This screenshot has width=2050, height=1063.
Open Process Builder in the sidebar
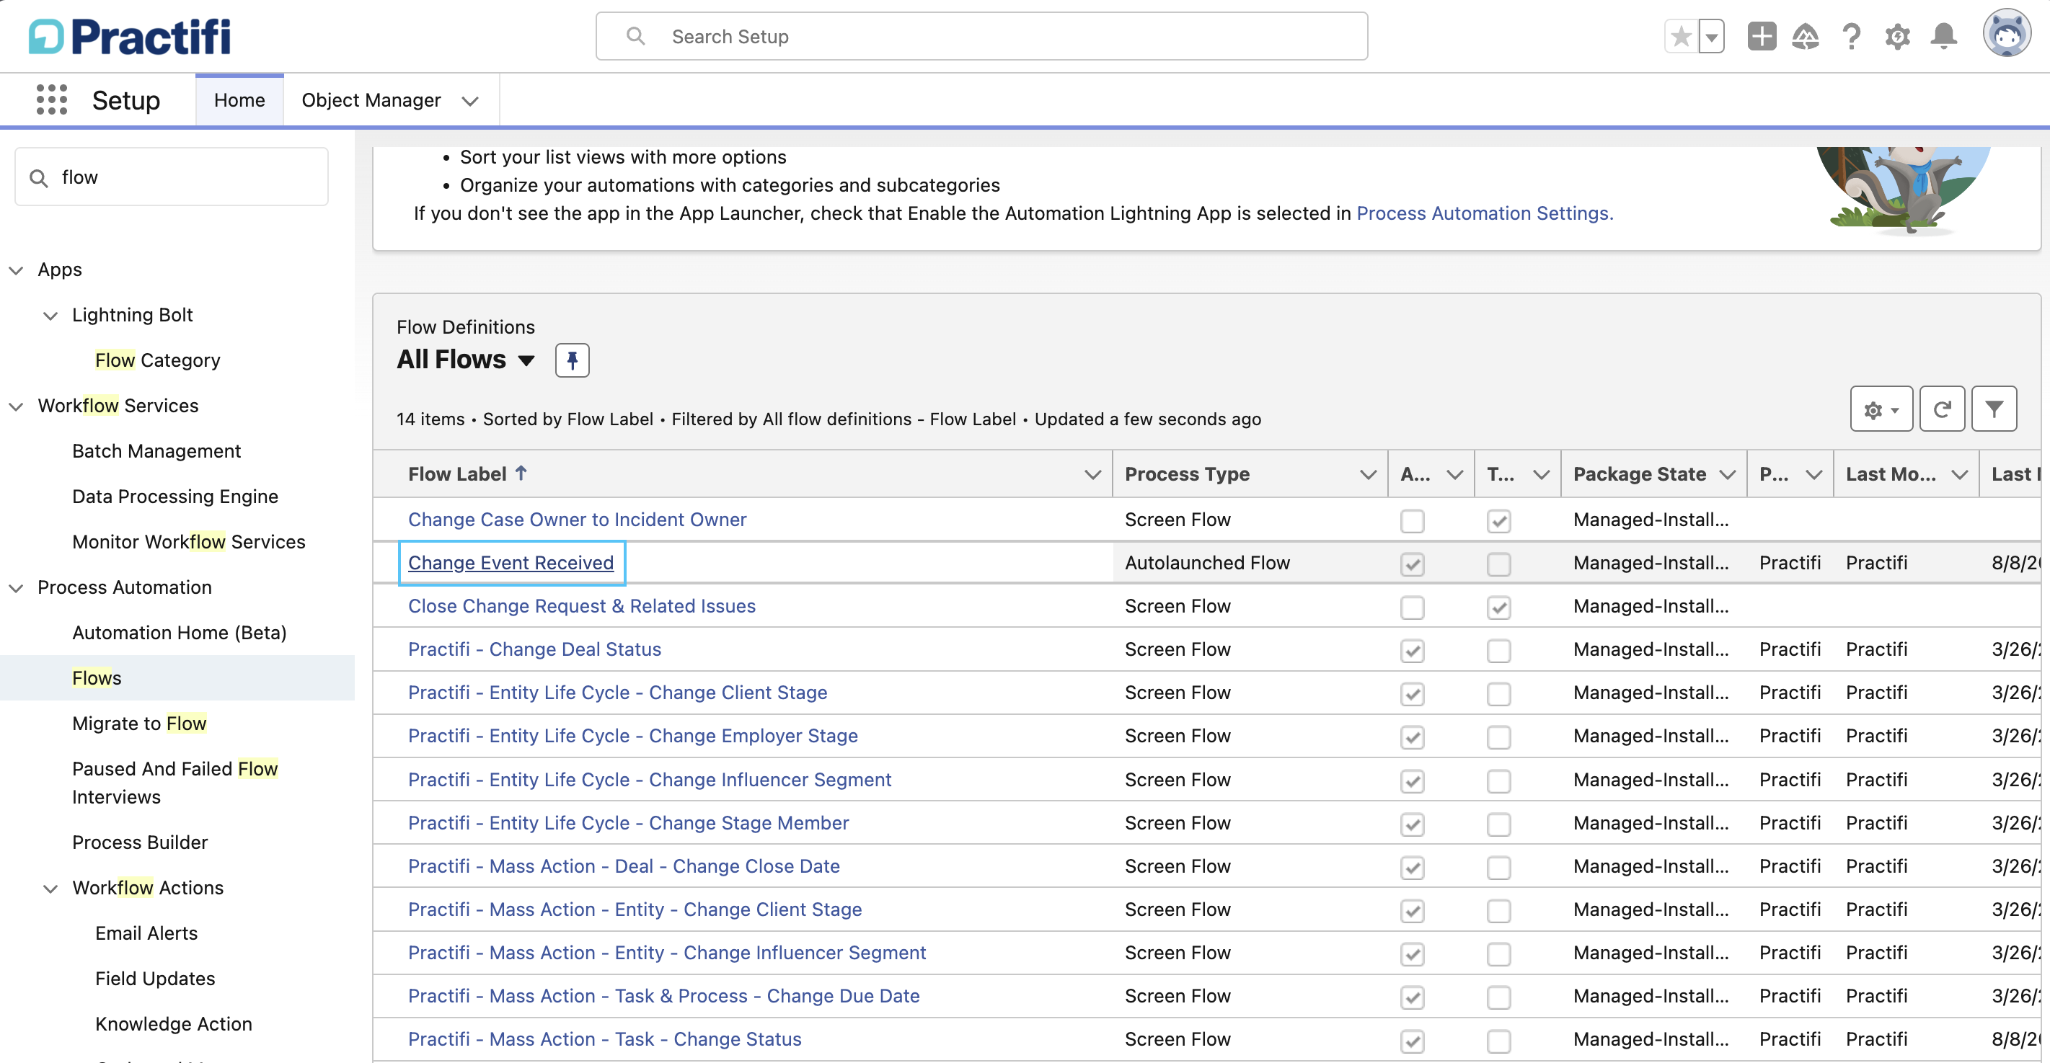click(140, 842)
